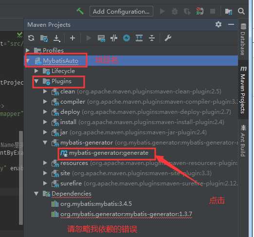254x237 pixels.
Task: Generate sources and update folders icon
Action: [44, 38]
